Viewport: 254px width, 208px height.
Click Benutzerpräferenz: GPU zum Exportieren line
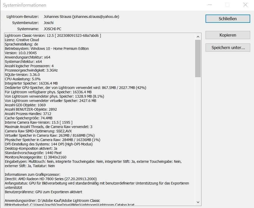pyautogui.click(x=43, y=192)
